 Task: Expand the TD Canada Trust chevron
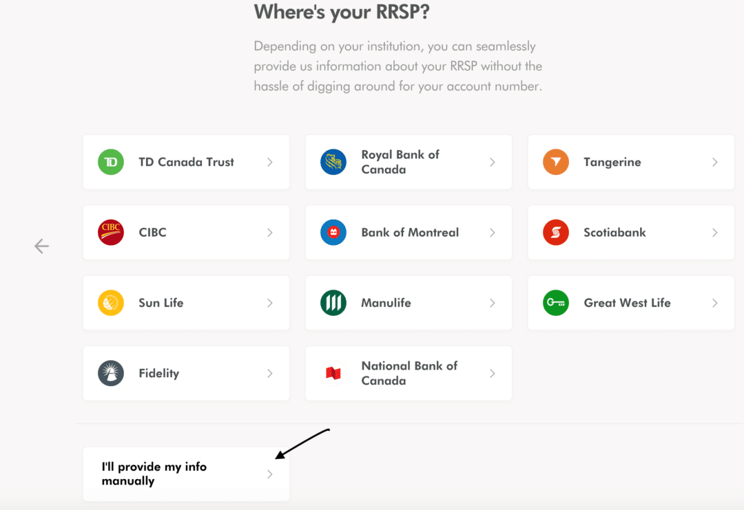(269, 162)
